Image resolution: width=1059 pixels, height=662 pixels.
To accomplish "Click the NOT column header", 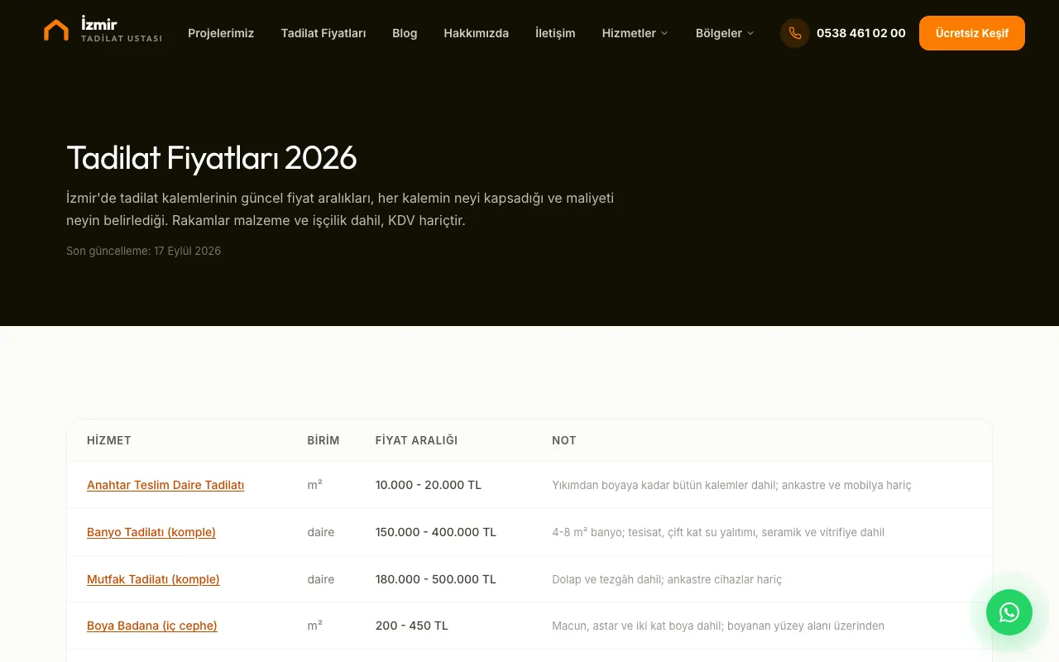I will coord(564,440).
